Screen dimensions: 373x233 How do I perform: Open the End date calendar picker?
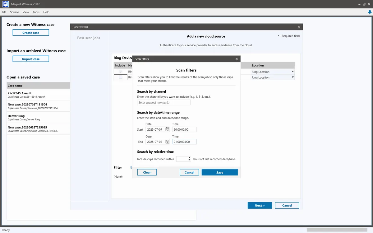click(167, 142)
